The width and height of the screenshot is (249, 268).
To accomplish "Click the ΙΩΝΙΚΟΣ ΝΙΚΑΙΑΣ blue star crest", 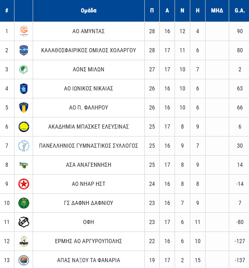I will pyautogui.click(x=24, y=88).
